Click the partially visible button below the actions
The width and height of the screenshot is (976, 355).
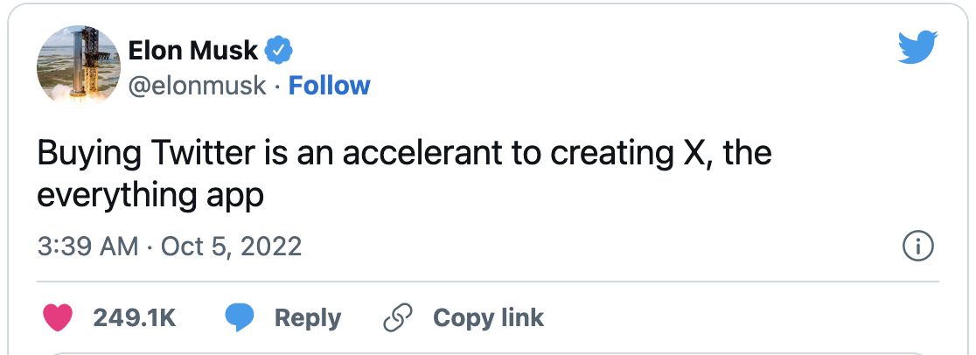(487, 351)
